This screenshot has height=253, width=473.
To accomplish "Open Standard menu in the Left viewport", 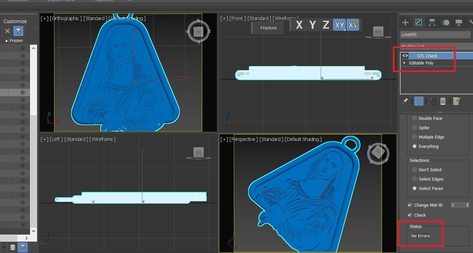I will [76, 139].
